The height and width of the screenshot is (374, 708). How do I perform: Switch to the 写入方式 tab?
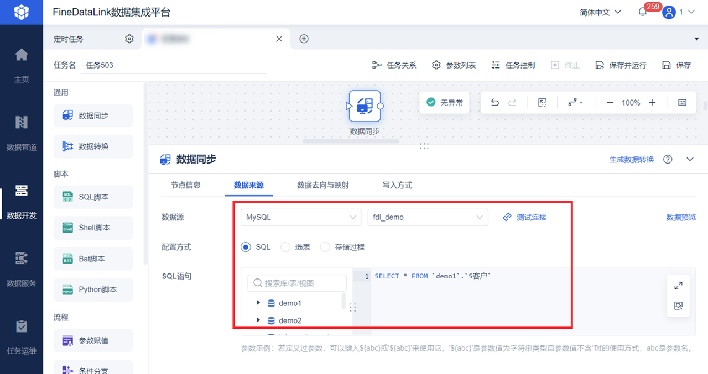point(397,185)
